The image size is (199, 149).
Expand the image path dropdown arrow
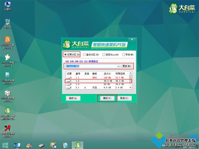coord(118,66)
